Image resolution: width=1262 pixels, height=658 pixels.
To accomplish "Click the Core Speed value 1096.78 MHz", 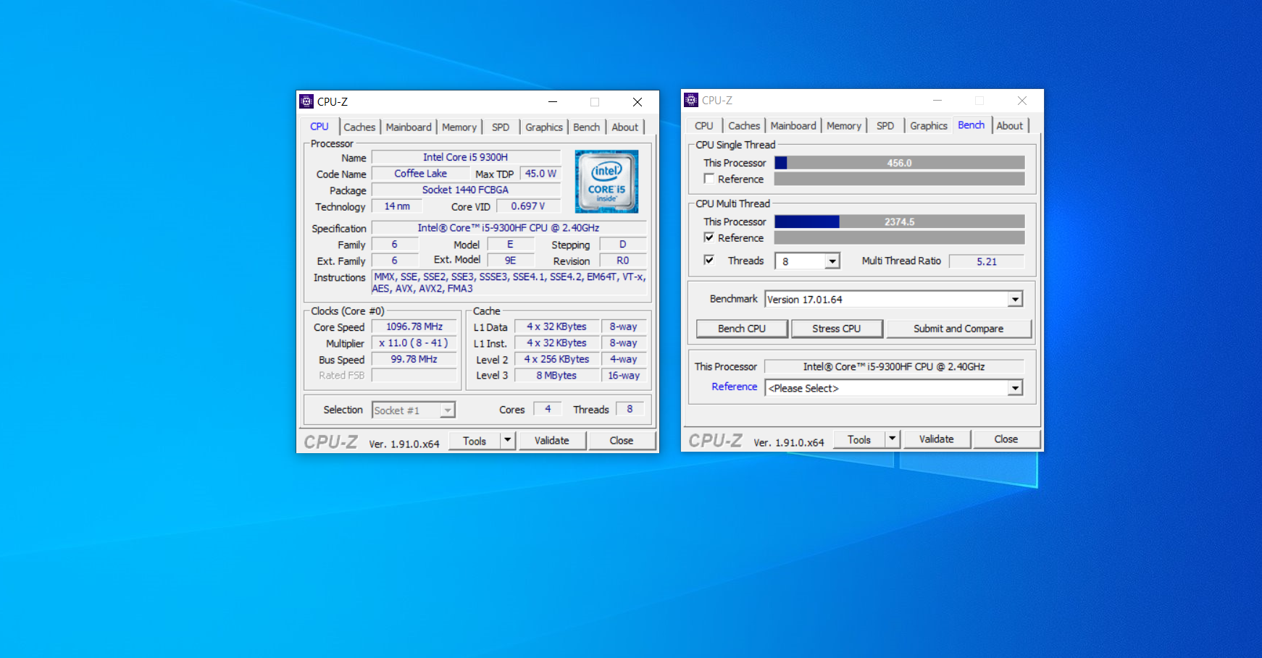I will [414, 326].
